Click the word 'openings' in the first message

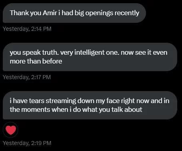tap(99, 13)
